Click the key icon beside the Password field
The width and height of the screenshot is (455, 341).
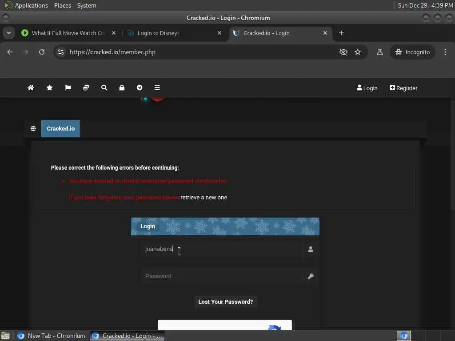(311, 276)
